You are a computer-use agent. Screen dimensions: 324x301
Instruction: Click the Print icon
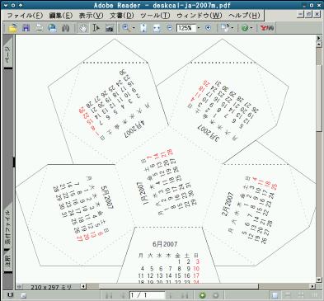(39, 28)
